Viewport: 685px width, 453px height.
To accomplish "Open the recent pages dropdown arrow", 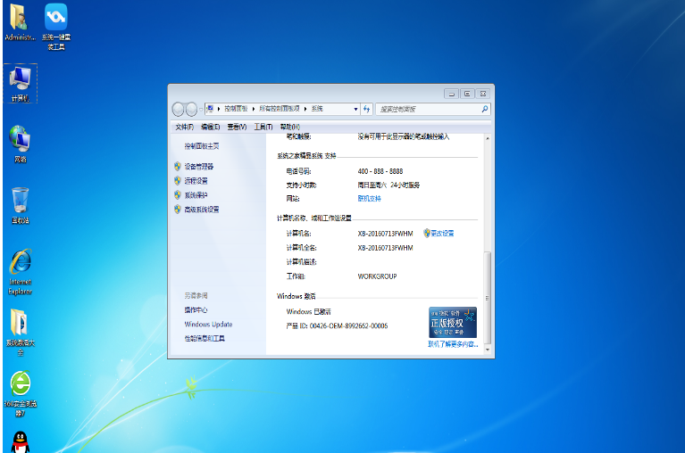I will click(201, 109).
